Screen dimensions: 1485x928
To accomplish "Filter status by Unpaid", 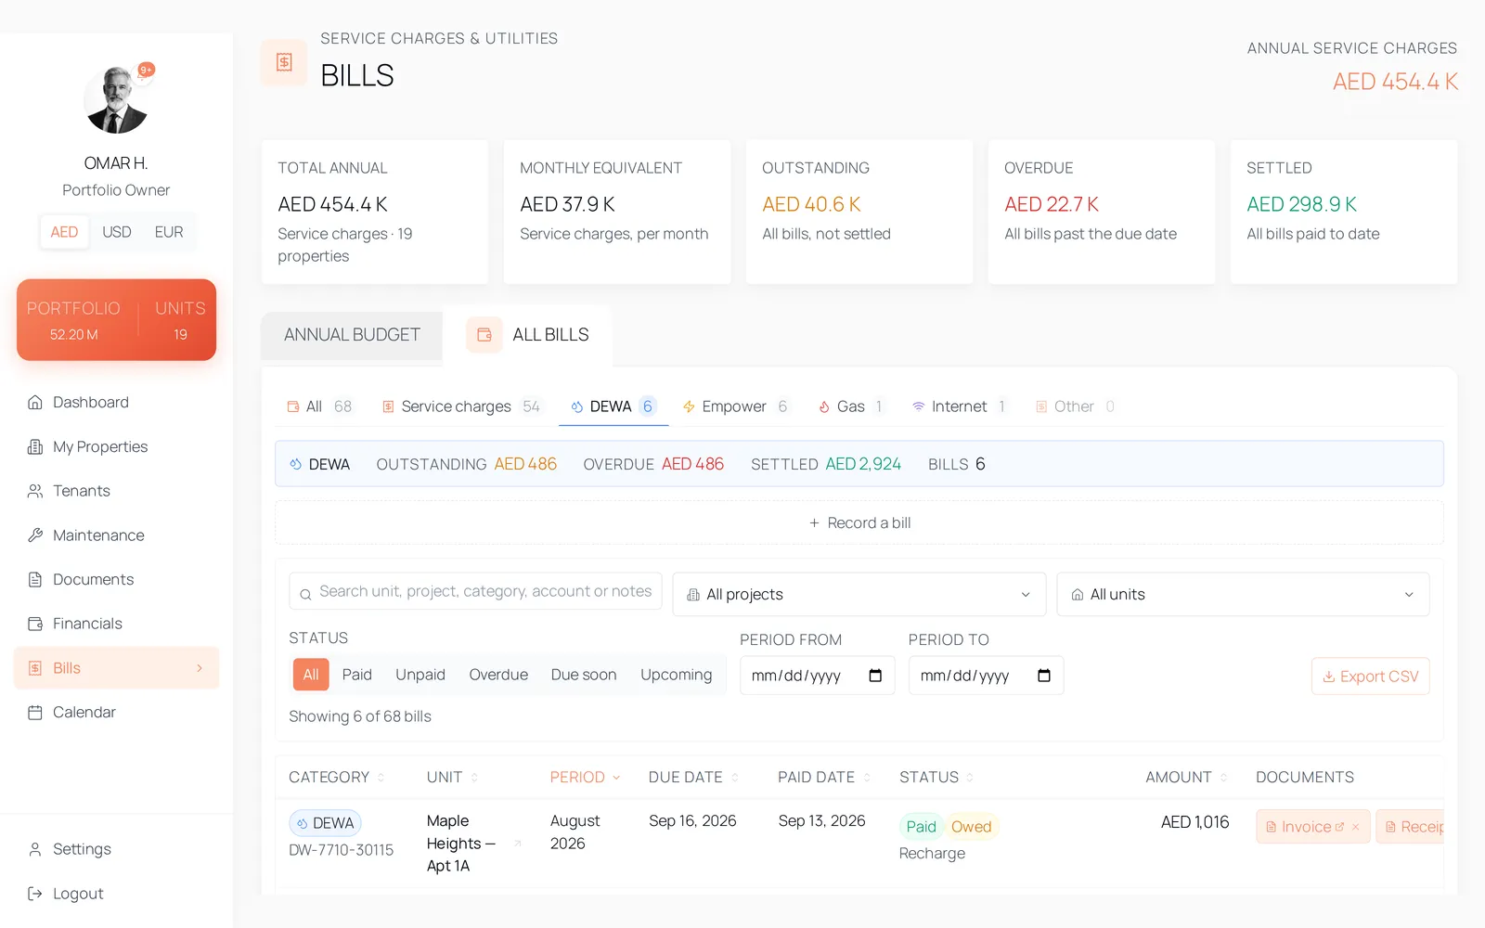I will coord(420,675).
